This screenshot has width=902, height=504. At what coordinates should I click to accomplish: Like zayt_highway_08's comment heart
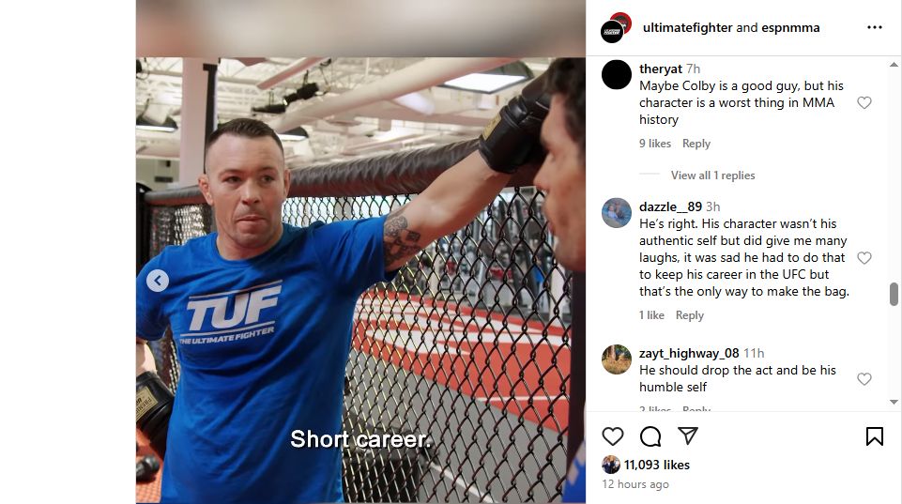click(x=864, y=378)
